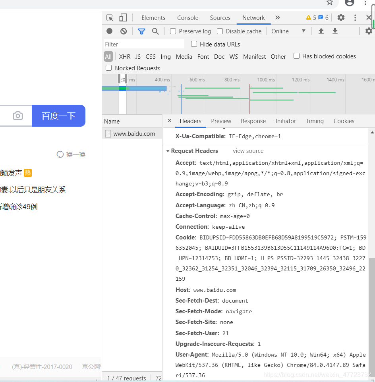Filter requests by JS
Viewport: 375px width, 382px height.
[x=138, y=56]
